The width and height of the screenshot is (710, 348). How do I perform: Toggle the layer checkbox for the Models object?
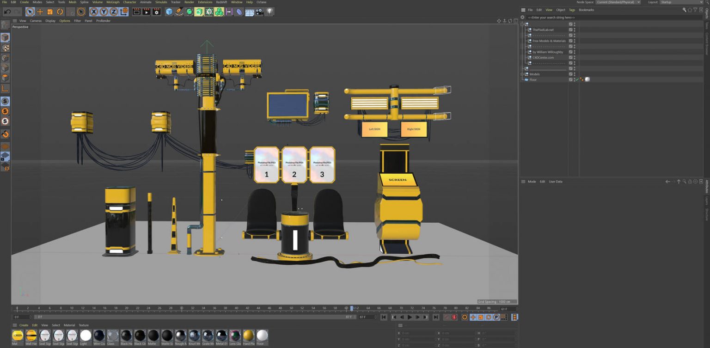pyautogui.click(x=570, y=74)
